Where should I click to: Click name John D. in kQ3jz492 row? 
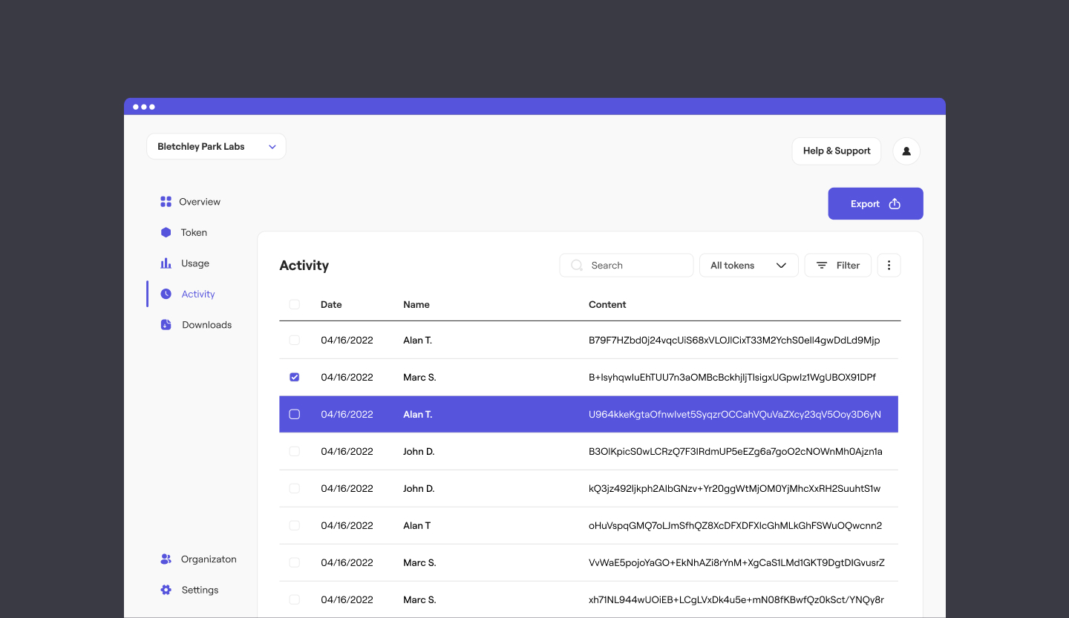[419, 488]
